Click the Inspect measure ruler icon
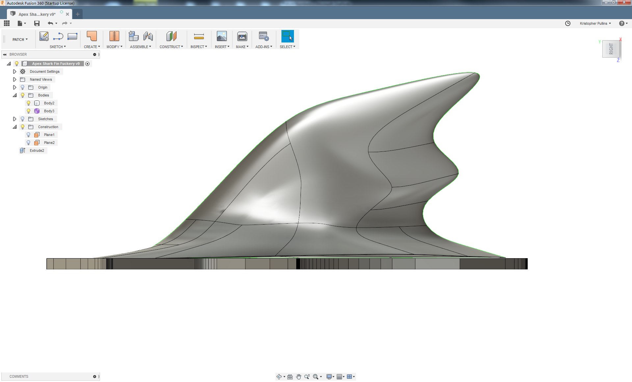Viewport: 632px width, 382px height. pyautogui.click(x=199, y=36)
